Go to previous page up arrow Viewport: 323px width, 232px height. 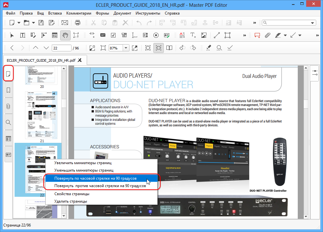click(36, 48)
